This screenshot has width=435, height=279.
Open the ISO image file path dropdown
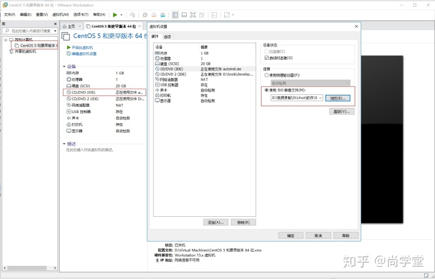(320, 98)
